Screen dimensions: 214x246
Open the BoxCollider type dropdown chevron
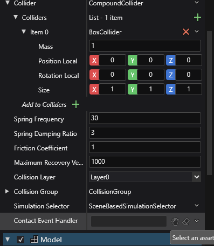coord(197,32)
